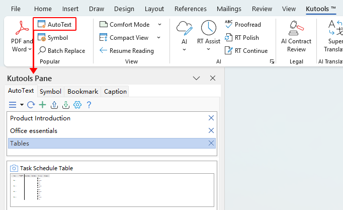Select Product Introduction category
The image size is (343, 210).
tap(112, 118)
